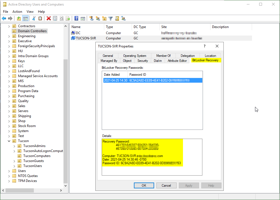Click the Add to group icon
Viewport: 280px width, 200px height.
point(123,18)
